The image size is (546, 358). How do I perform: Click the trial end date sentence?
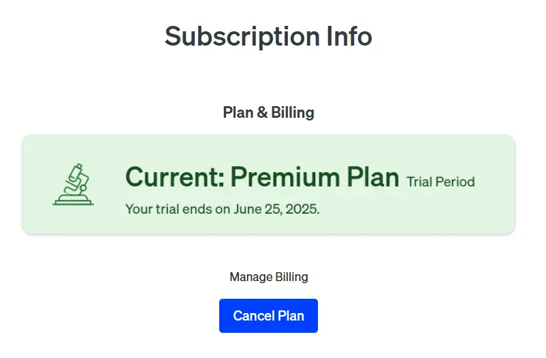(x=222, y=209)
